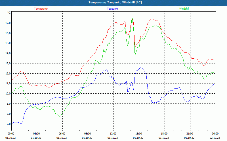Viewport: 227px width, 141px height.
Task: Select the 15,0 y-axis value
Action: click(x=8, y=43)
